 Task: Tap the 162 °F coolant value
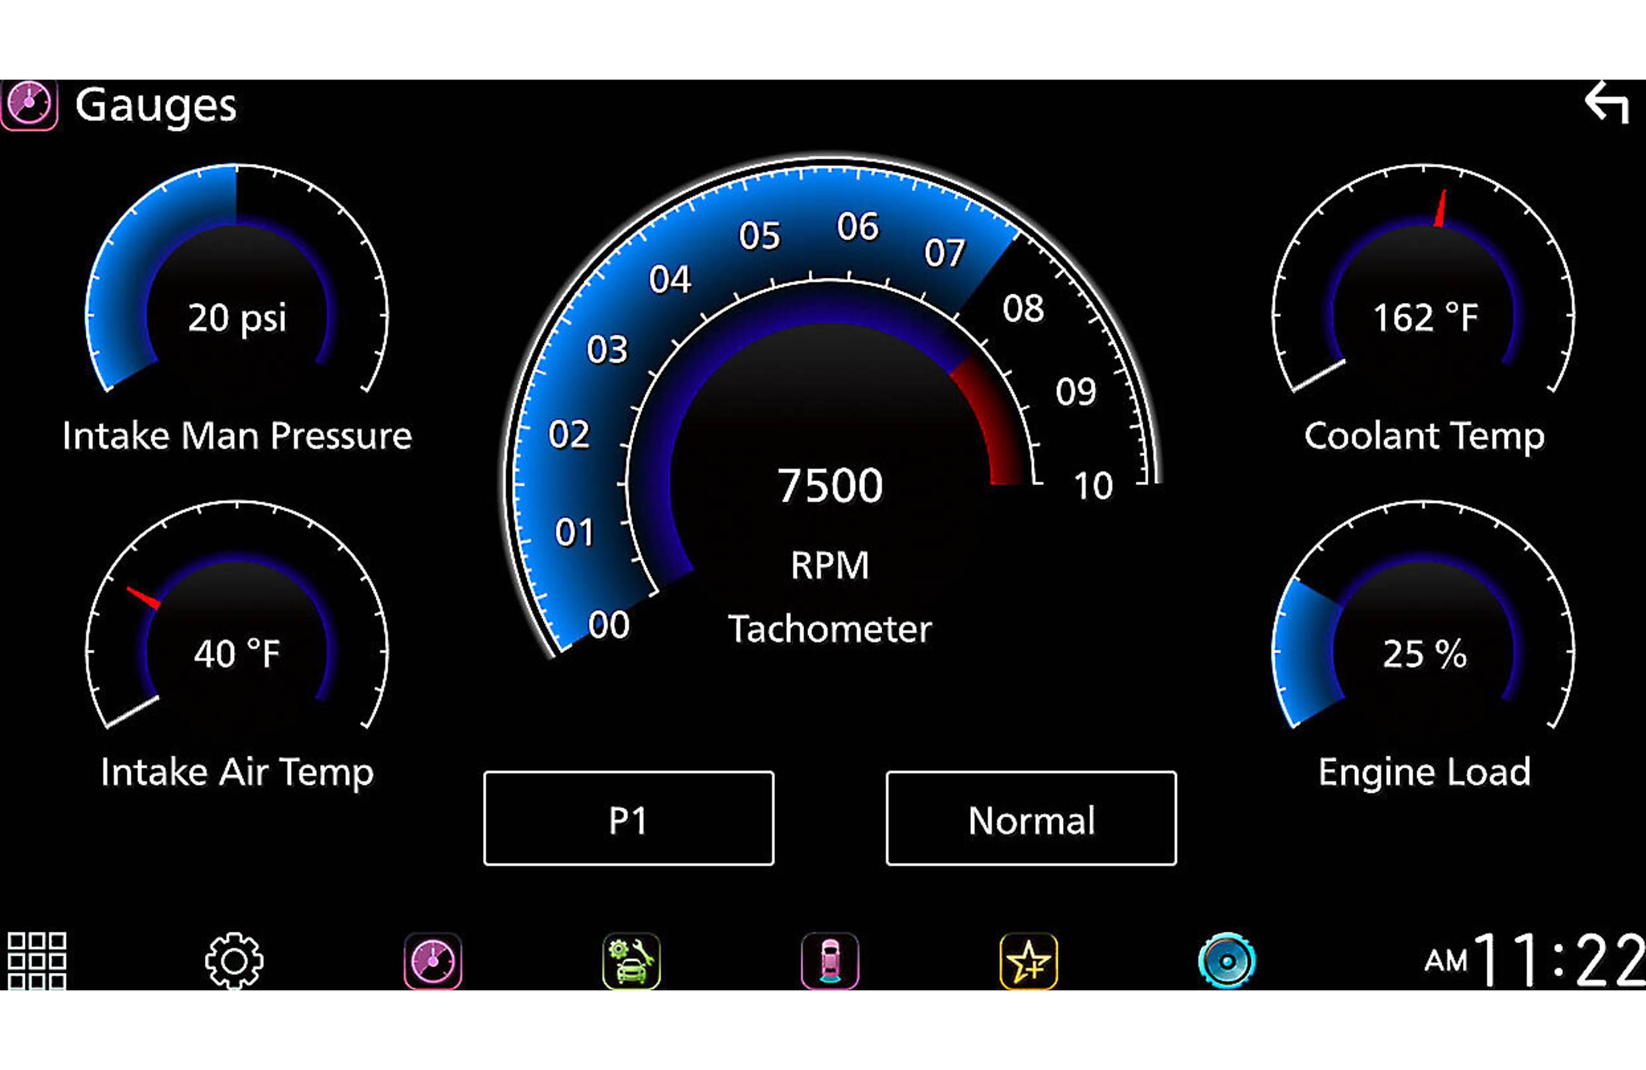(x=1425, y=318)
